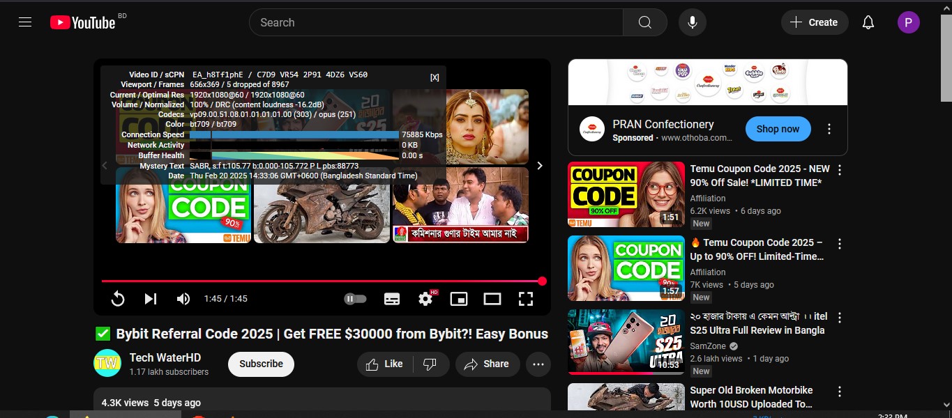Open more actions below the video

[x=538, y=364]
